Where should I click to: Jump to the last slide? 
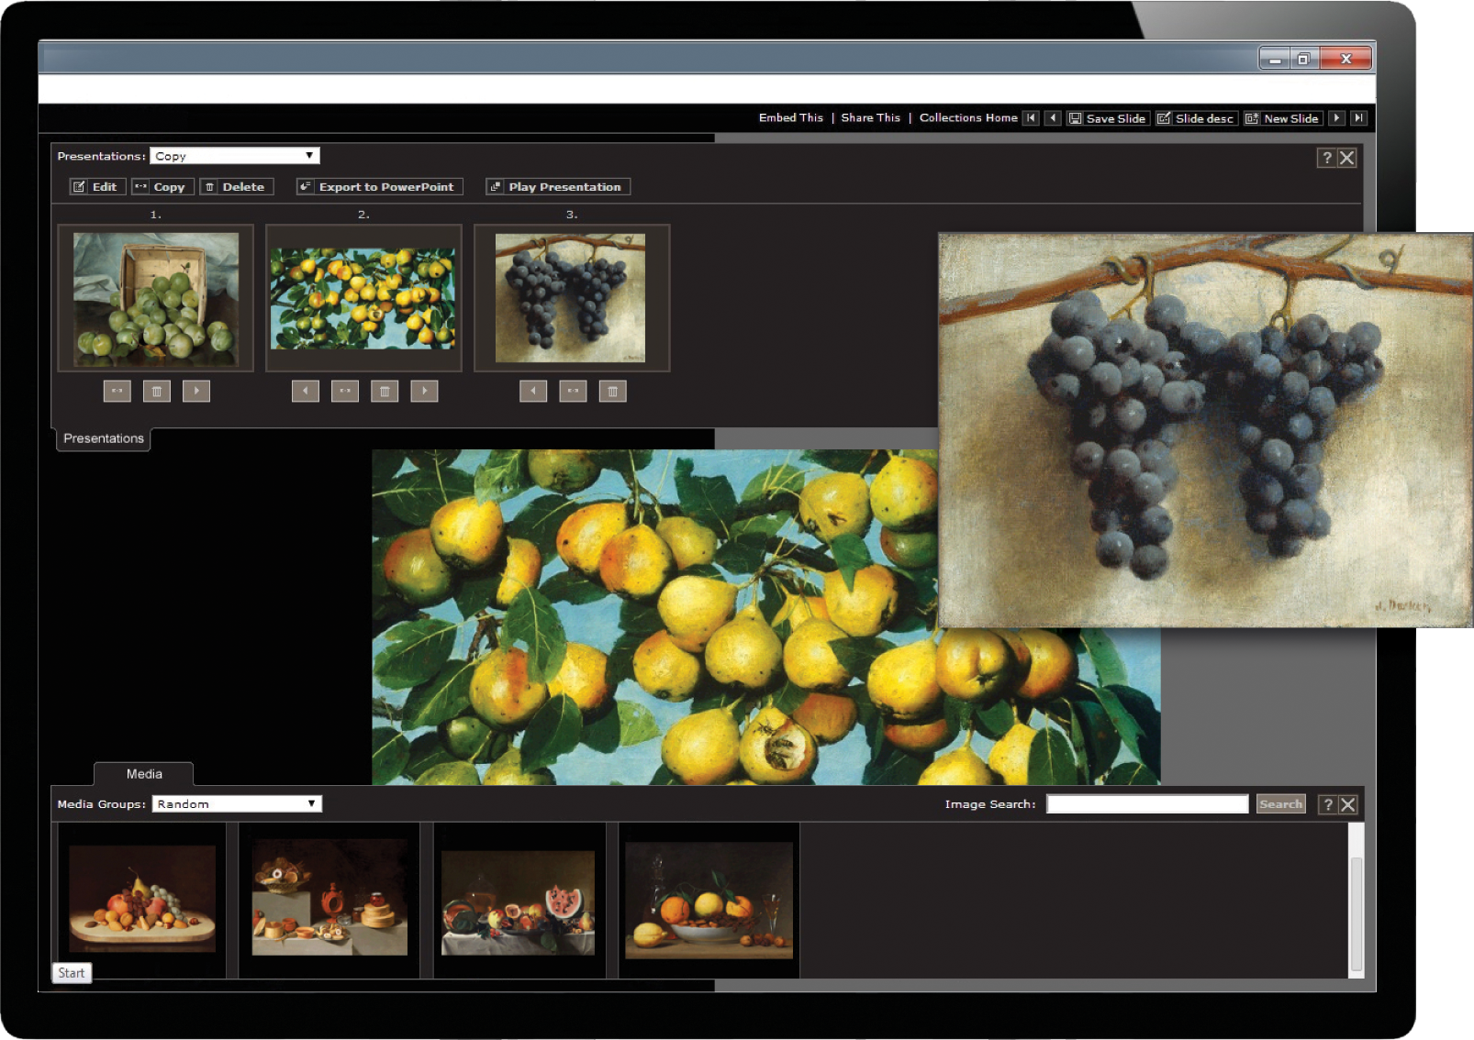1359,118
